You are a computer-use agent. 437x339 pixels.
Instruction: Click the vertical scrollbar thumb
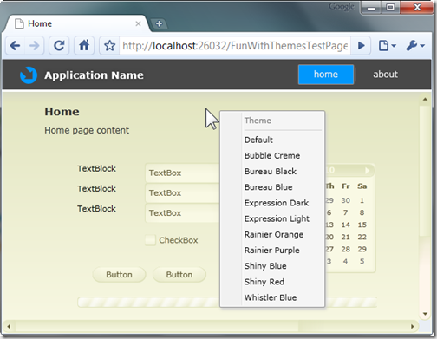pyautogui.click(x=425, y=171)
